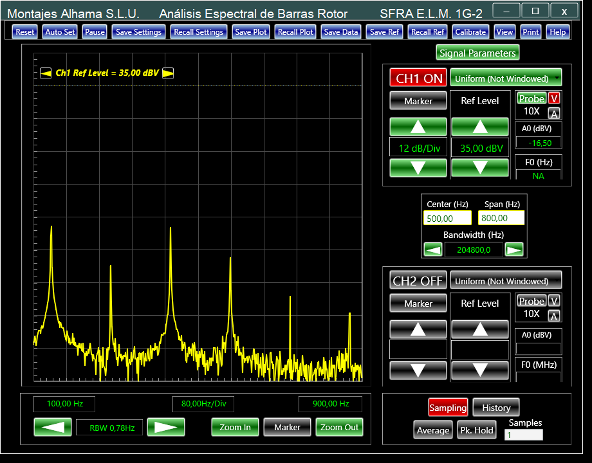This screenshot has width=592, height=463.
Task: Toggle CH1 ON channel button
Action: click(418, 78)
